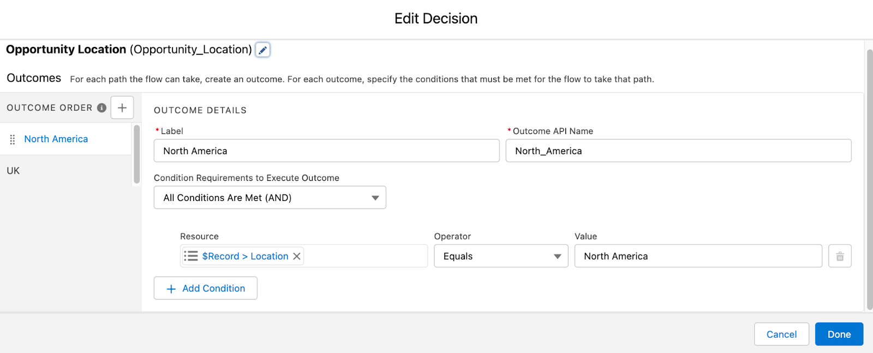Click the outcome Label input field
This screenshot has width=873, height=353.
pos(326,151)
